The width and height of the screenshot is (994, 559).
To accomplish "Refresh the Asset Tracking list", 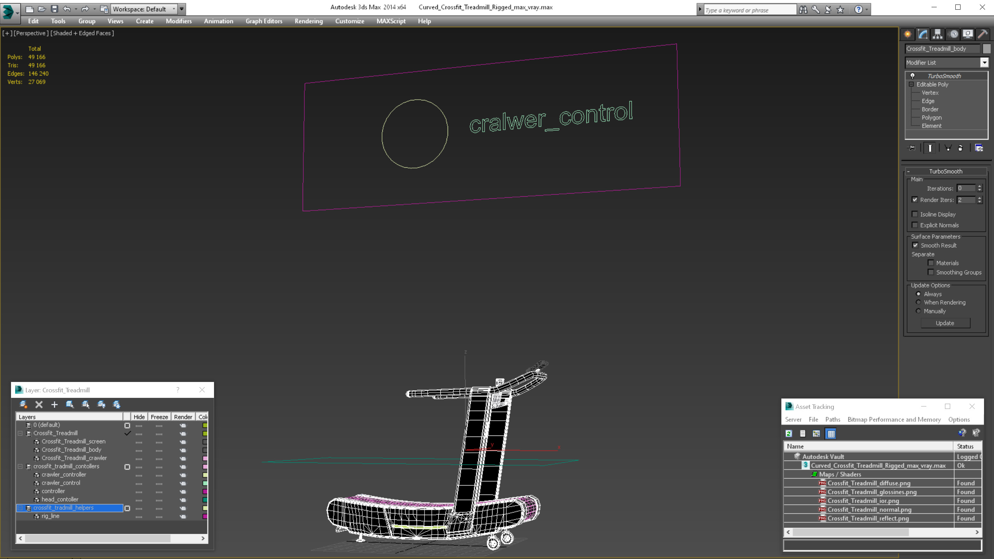I will [x=789, y=434].
